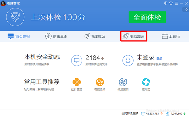189x117 pixels.
Task: Open the main menu hamburger icon
Action: click(x=176, y=3)
